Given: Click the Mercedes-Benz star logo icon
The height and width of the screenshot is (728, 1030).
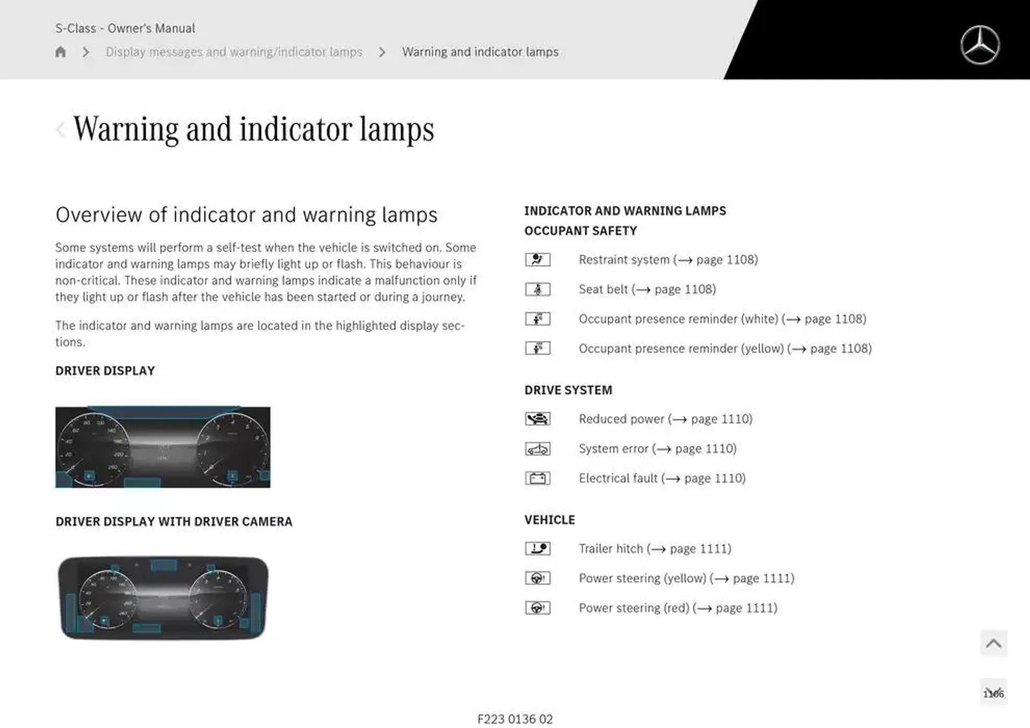Looking at the screenshot, I should point(983,44).
